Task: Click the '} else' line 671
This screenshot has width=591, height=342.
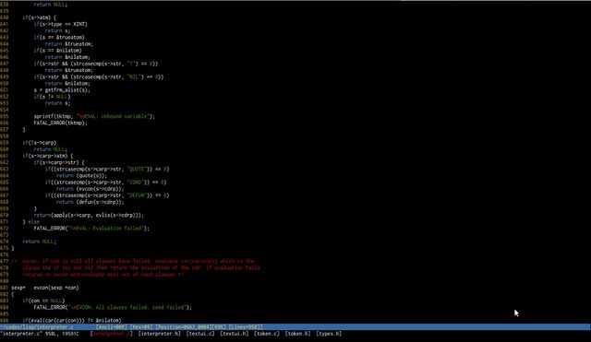Action: 30,221
